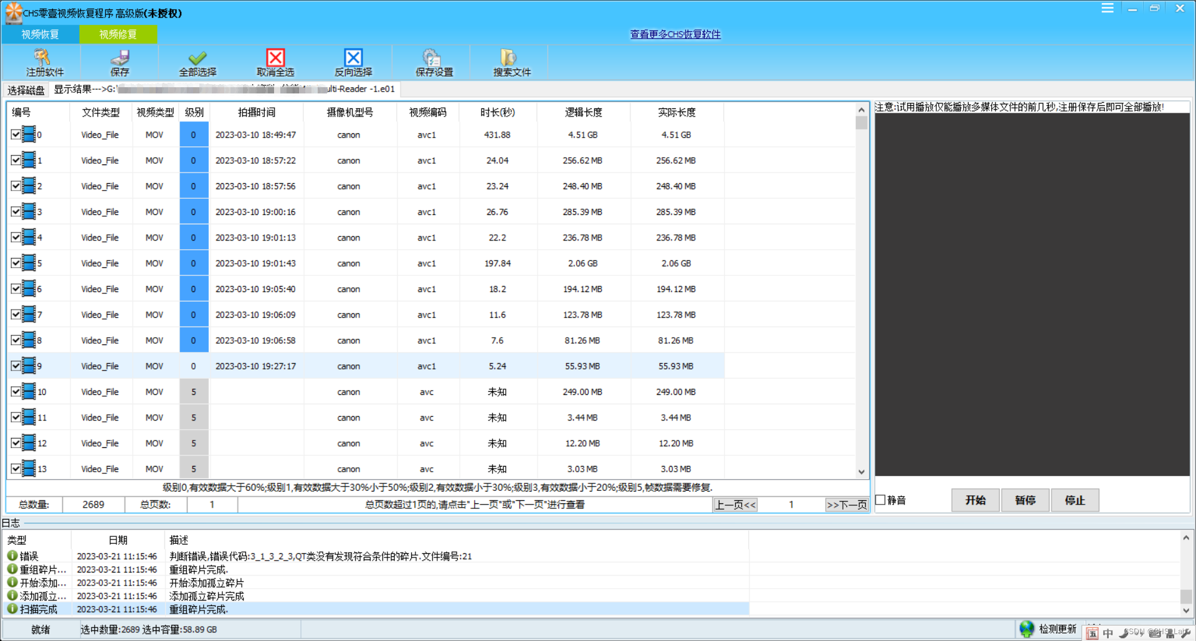Click the 全部选择 select all icon
Viewport: 1196px width, 641px height.
pos(197,57)
